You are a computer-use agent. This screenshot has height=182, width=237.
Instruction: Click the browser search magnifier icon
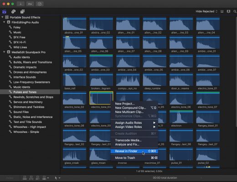[235, 11]
